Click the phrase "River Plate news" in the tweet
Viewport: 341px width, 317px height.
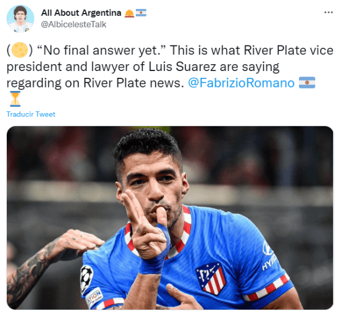coord(132,83)
